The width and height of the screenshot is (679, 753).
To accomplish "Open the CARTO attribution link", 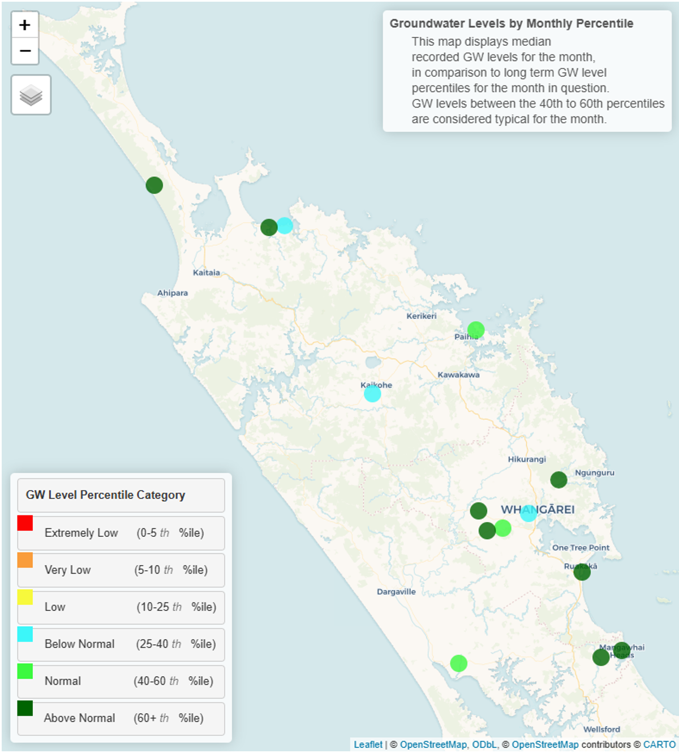I will pyautogui.click(x=659, y=745).
